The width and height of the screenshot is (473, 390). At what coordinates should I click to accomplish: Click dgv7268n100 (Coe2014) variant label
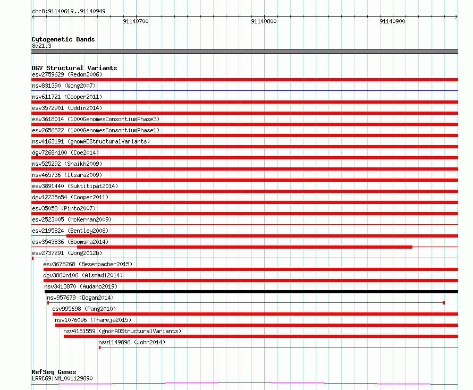click(x=65, y=152)
